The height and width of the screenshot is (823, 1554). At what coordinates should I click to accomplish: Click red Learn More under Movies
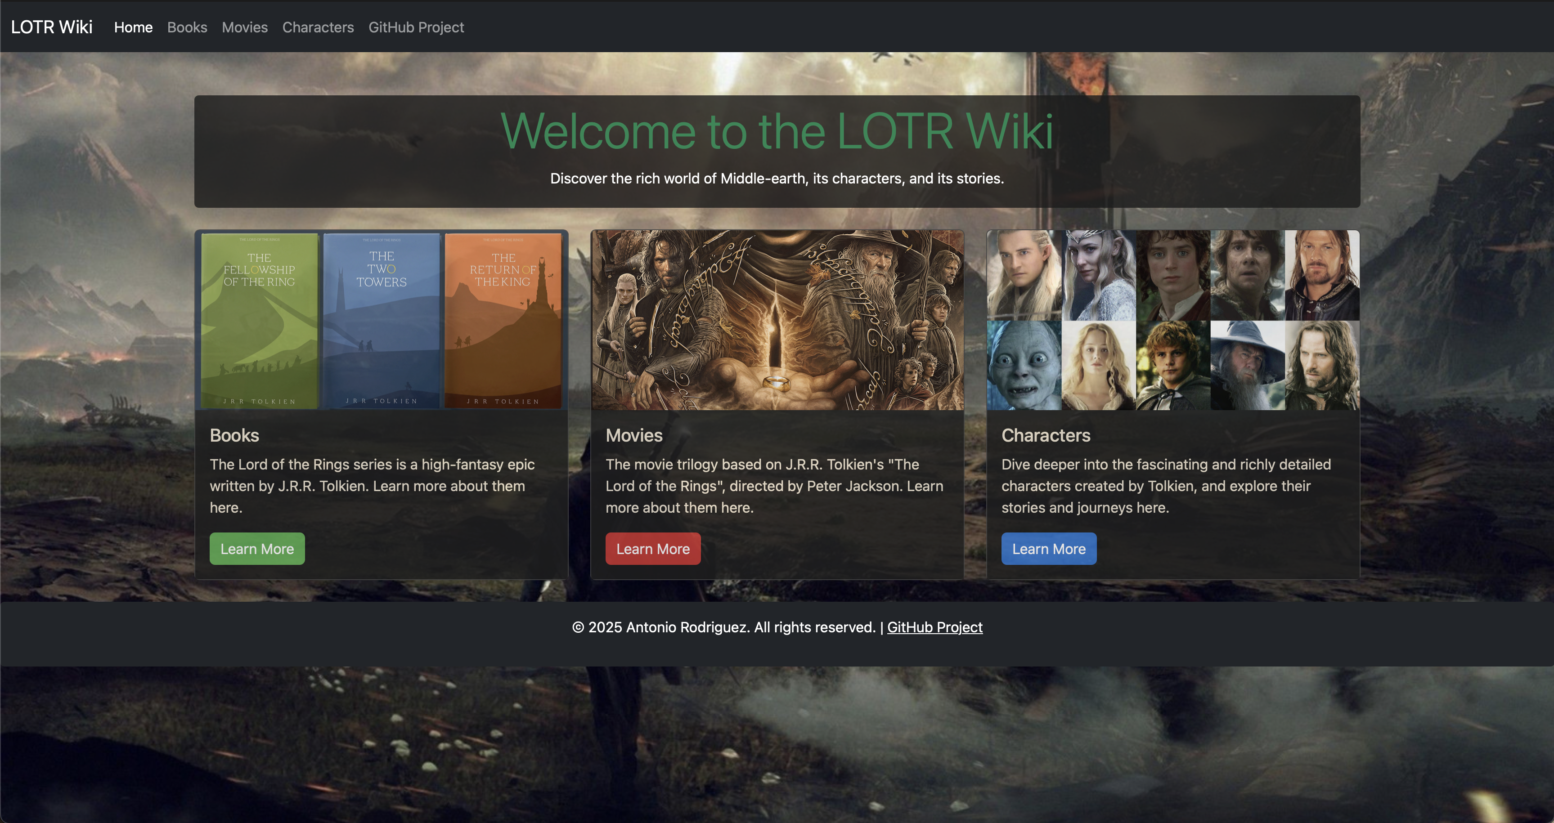click(653, 549)
